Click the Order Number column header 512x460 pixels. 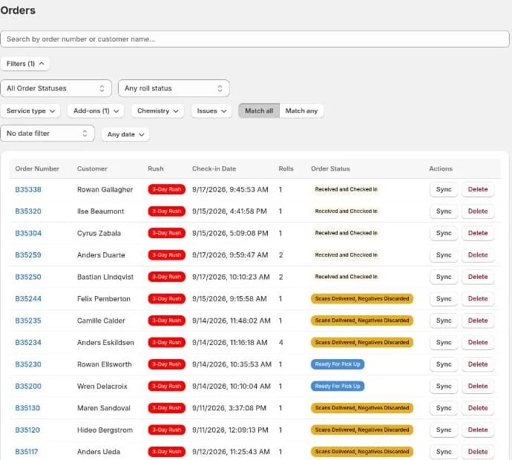tap(37, 168)
